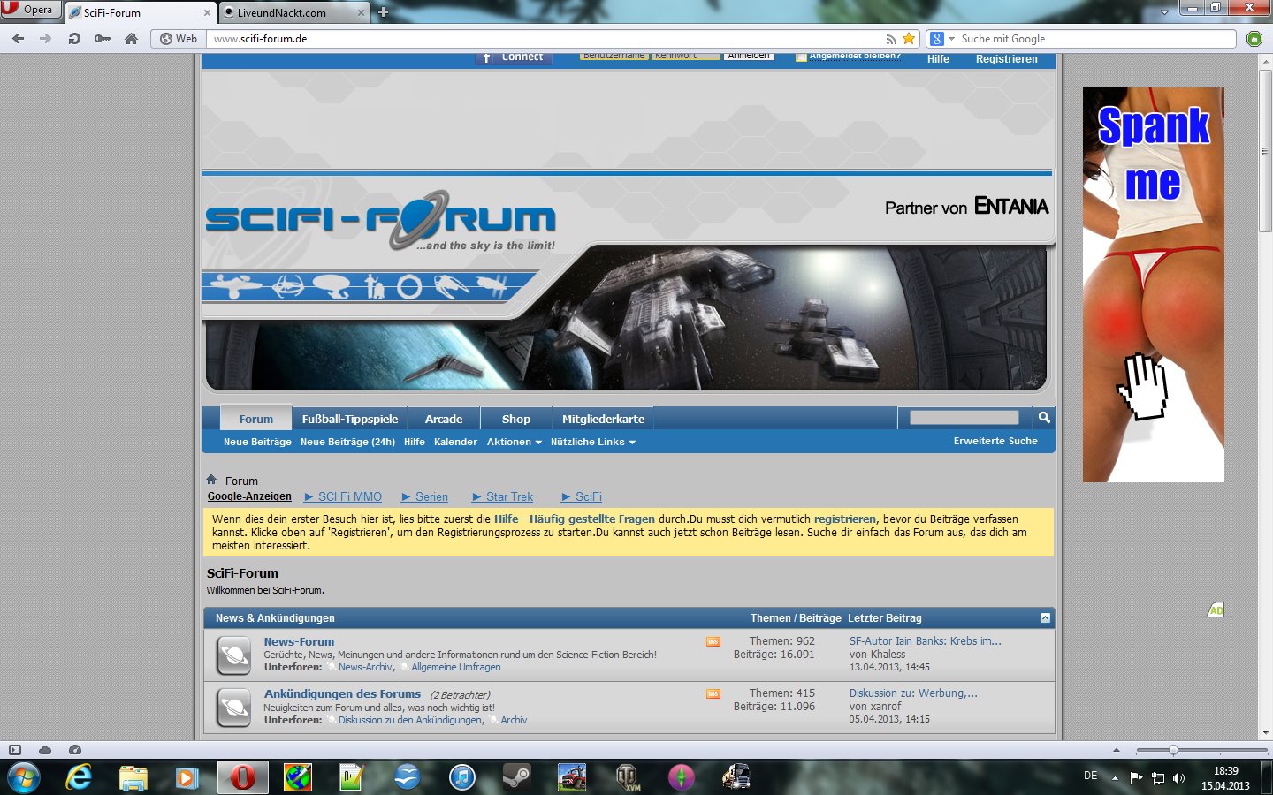
Task: Click the Opera Link cloud icon
Action: point(45,750)
